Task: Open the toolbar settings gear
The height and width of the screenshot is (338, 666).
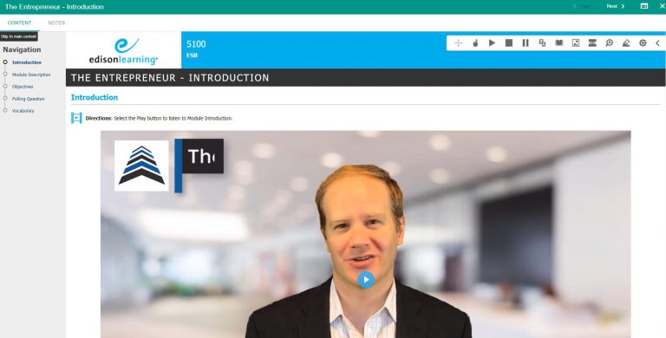Action: click(643, 42)
